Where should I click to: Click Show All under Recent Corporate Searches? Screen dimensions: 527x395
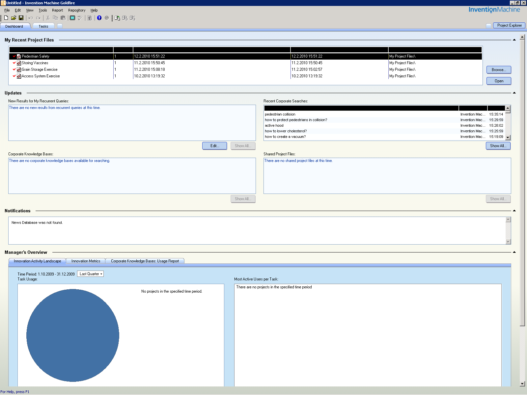coord(498,146)
